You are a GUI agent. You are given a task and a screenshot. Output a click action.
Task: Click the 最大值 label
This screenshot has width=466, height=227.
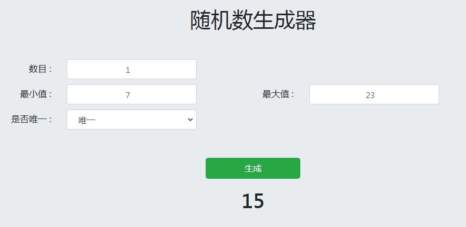(x=278, y=94)
